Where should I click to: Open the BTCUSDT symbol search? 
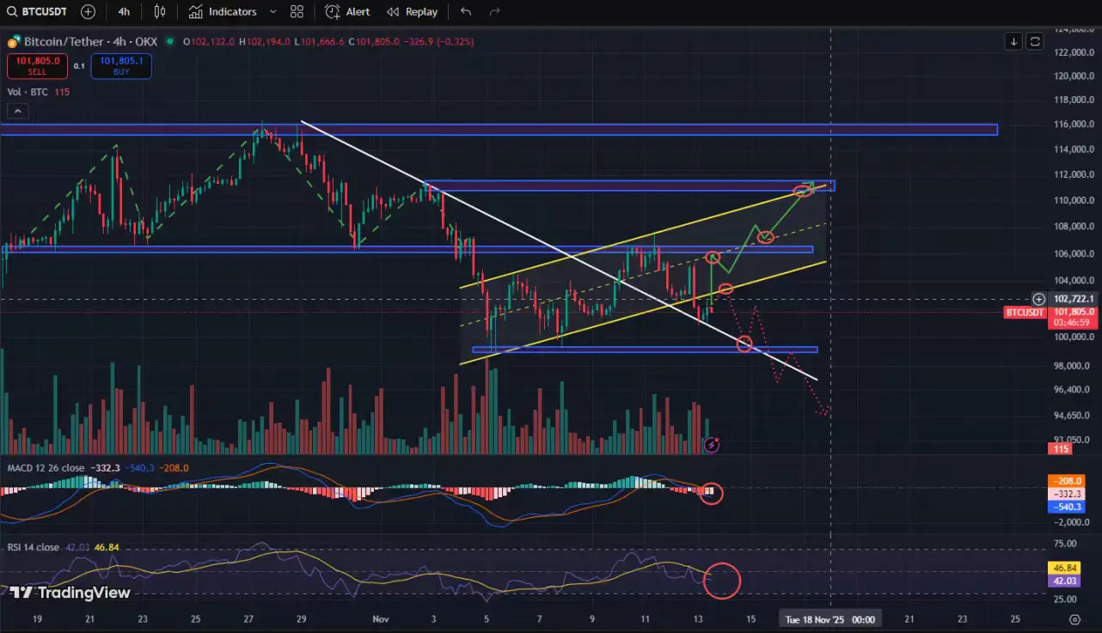(x=38, y=12)
